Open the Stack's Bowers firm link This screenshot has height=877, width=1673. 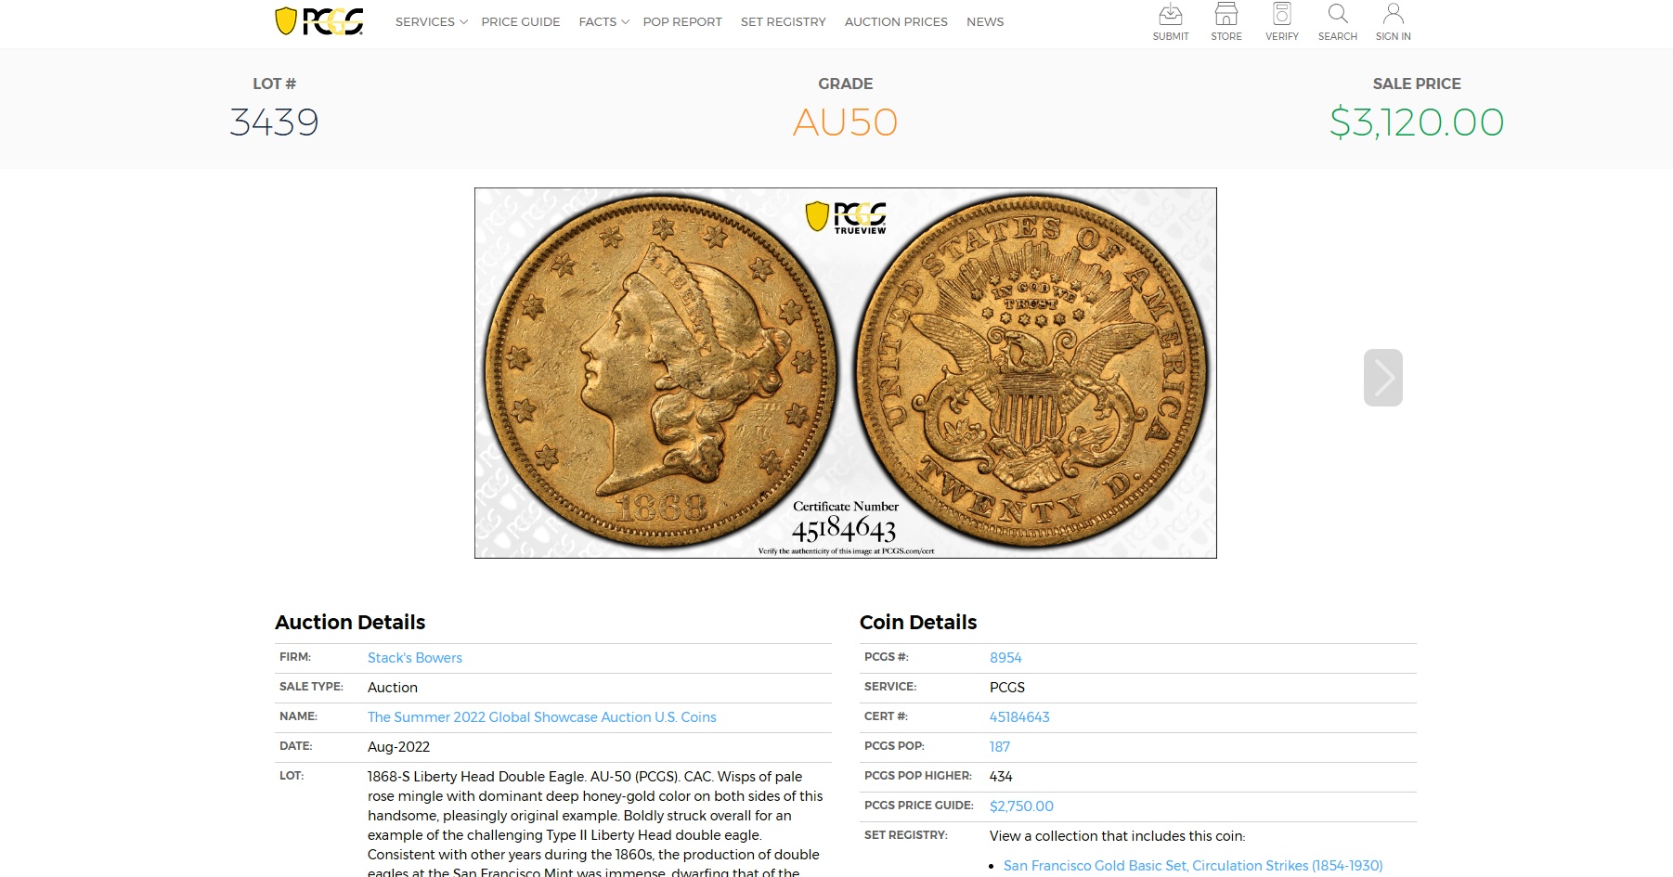pyautogui.click(x=415, y=658)
